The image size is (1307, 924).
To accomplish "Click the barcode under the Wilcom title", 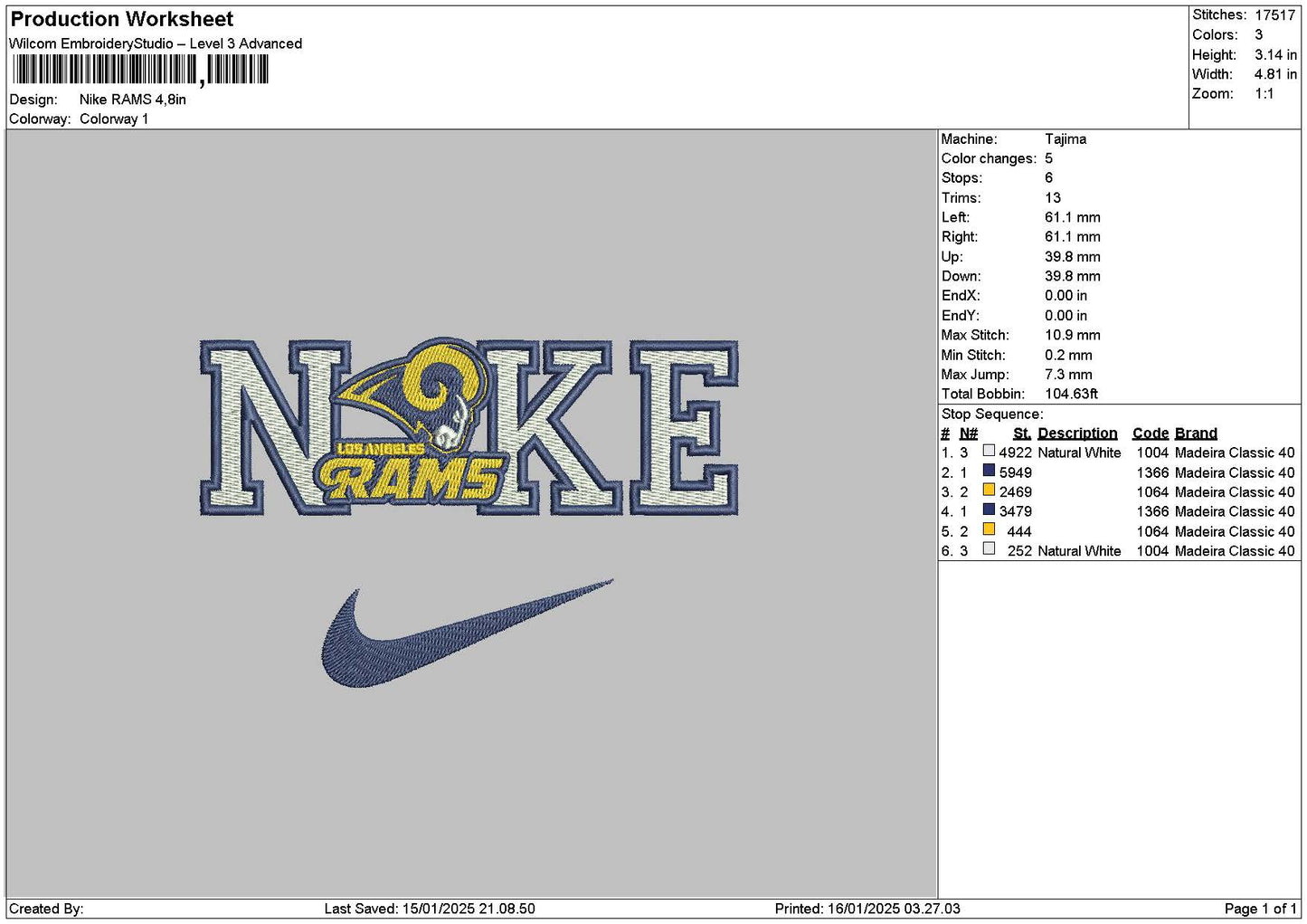I will tap(140, 70).
